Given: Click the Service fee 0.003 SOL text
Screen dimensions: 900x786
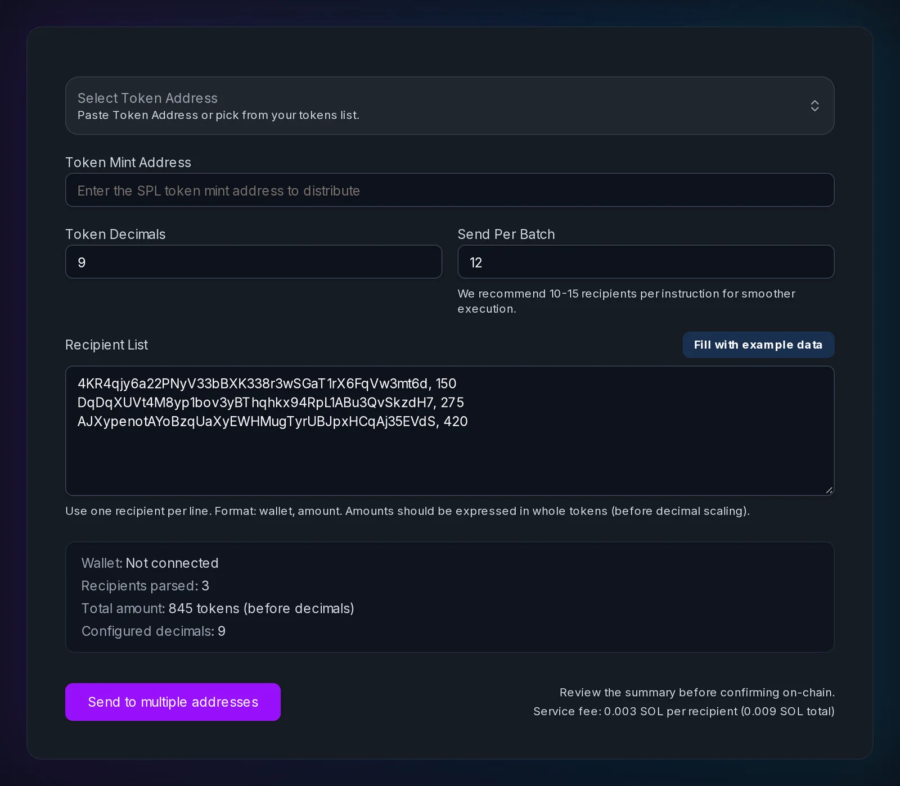Looking at the screenshot, I should coord(683,711).
